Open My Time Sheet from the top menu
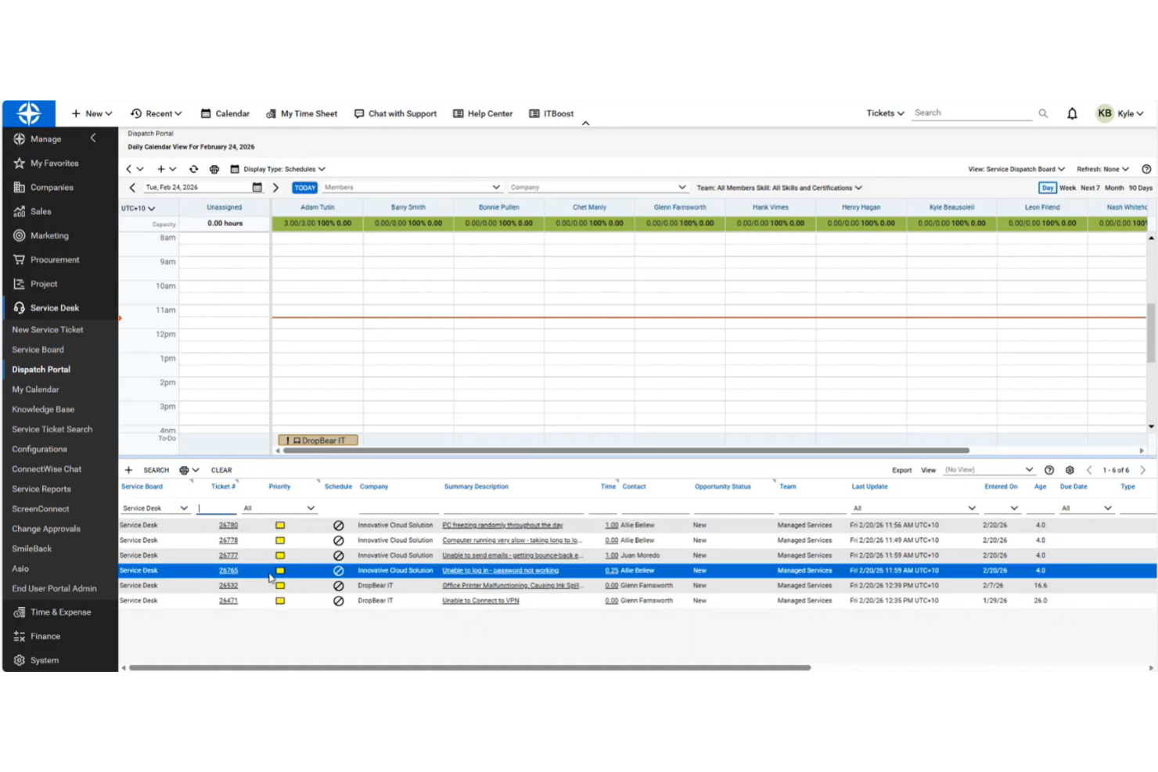The width and height of the screenshot is (1158, 772). pyautogui.click(x=307, y=113)
